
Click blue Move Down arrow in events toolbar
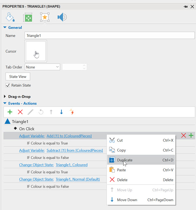pyautogui.click(x=61, y=112)
